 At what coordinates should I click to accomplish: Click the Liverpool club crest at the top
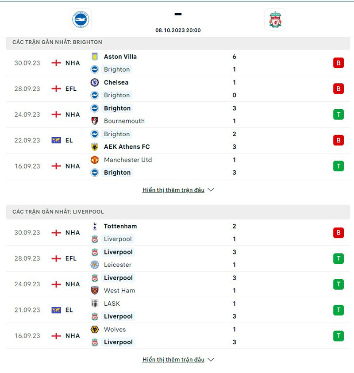click(275, 19)
